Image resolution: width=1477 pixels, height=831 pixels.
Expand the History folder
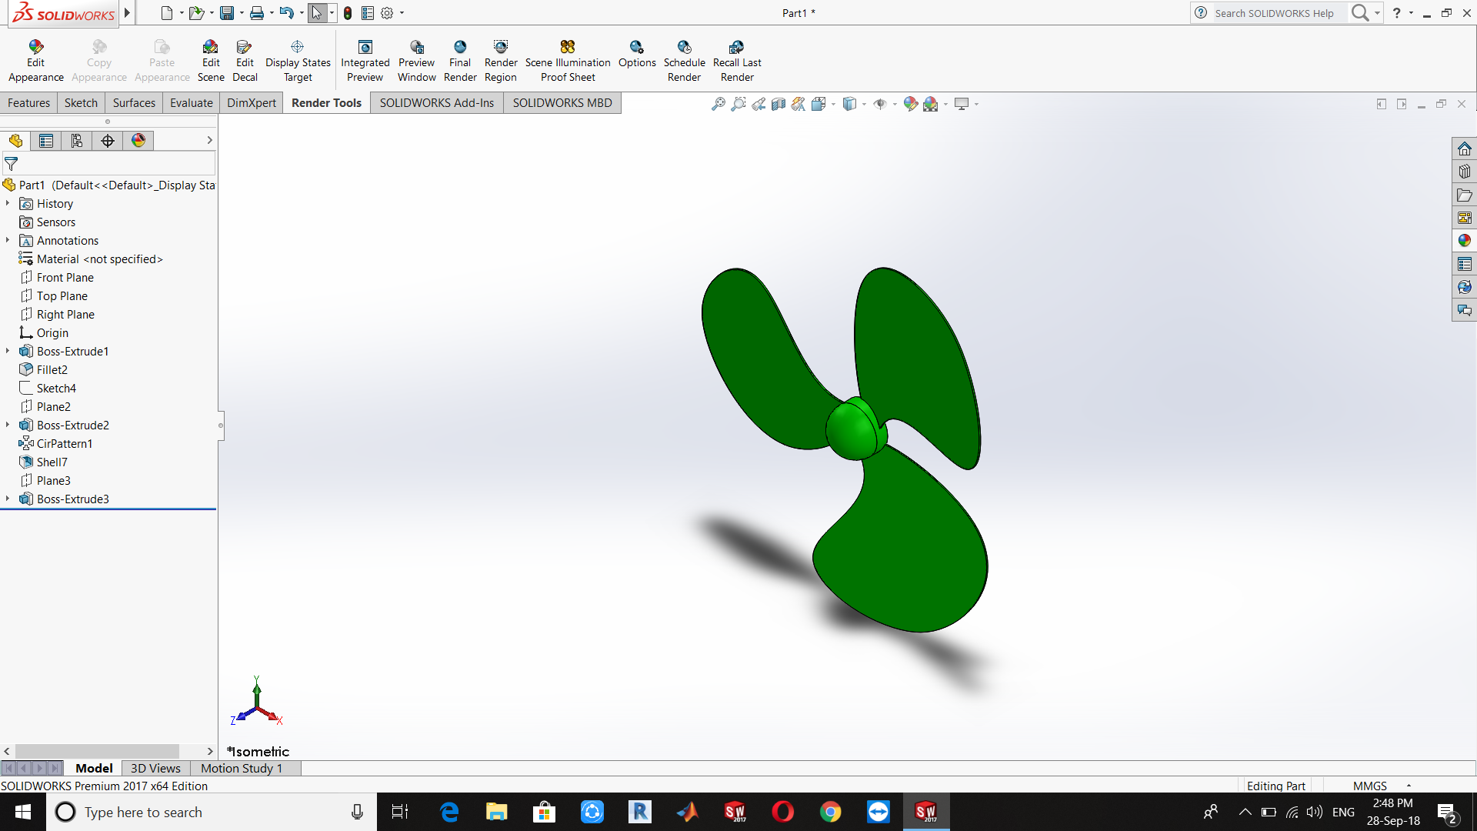point(8,203)
